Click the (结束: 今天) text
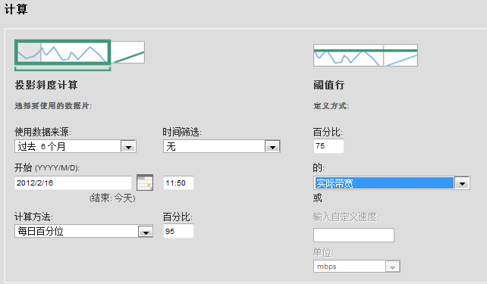The height and width of the screenshot is (284, 487). [112, 198]
